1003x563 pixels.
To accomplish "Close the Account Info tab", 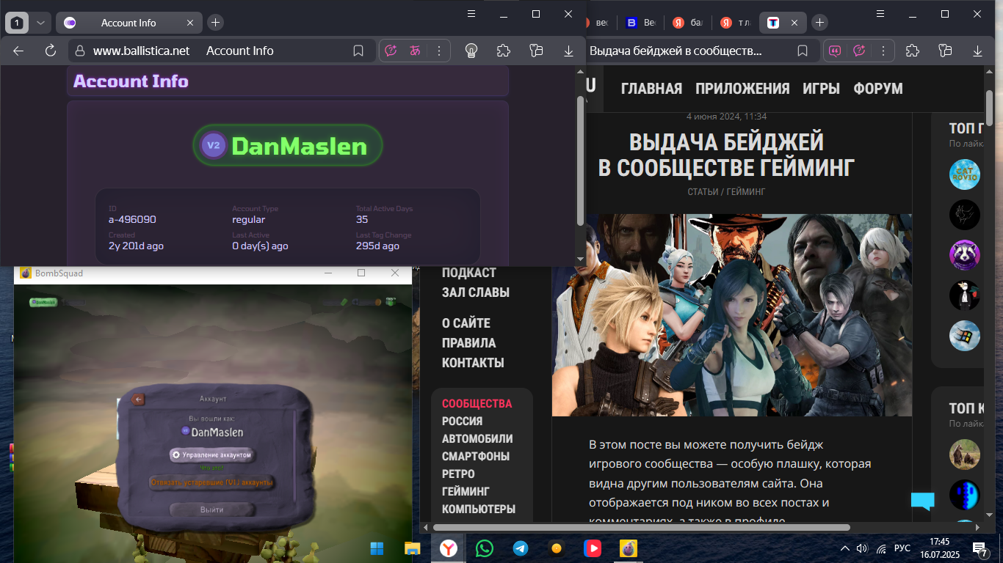I will pyautogui.click(x=190, y=23).
